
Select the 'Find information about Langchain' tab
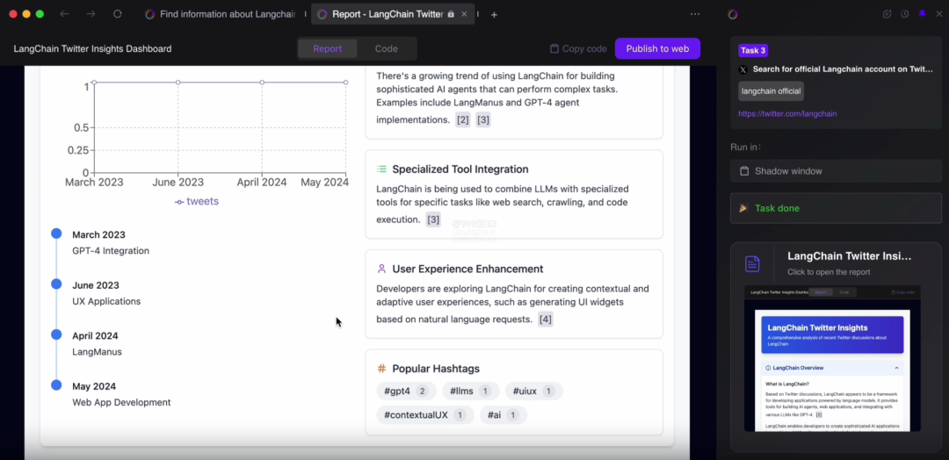[220, 14]
